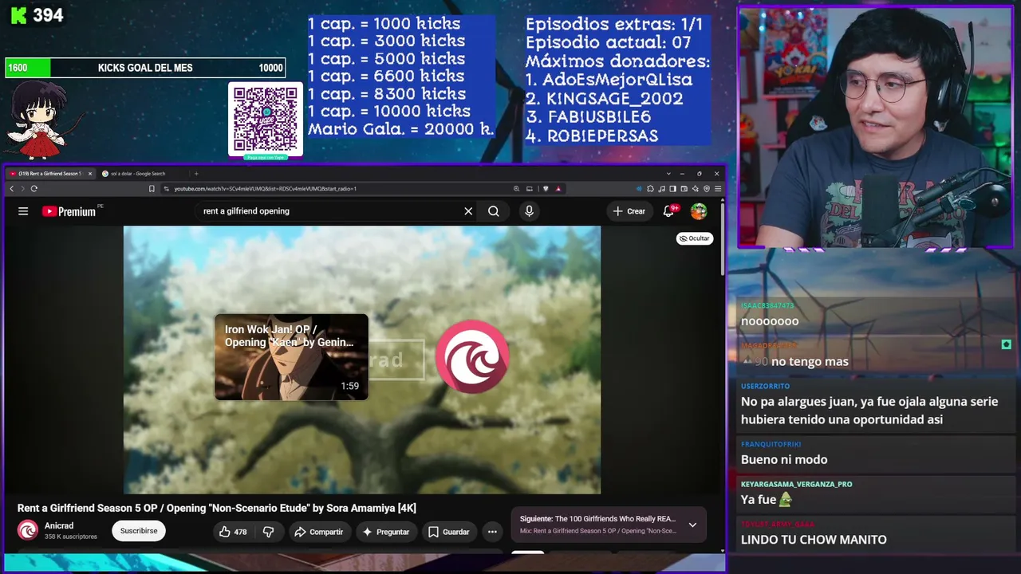Screen dimensions: 1021x574
Task: Click chat message 'noooooooo'
Action: pos(770,321)
